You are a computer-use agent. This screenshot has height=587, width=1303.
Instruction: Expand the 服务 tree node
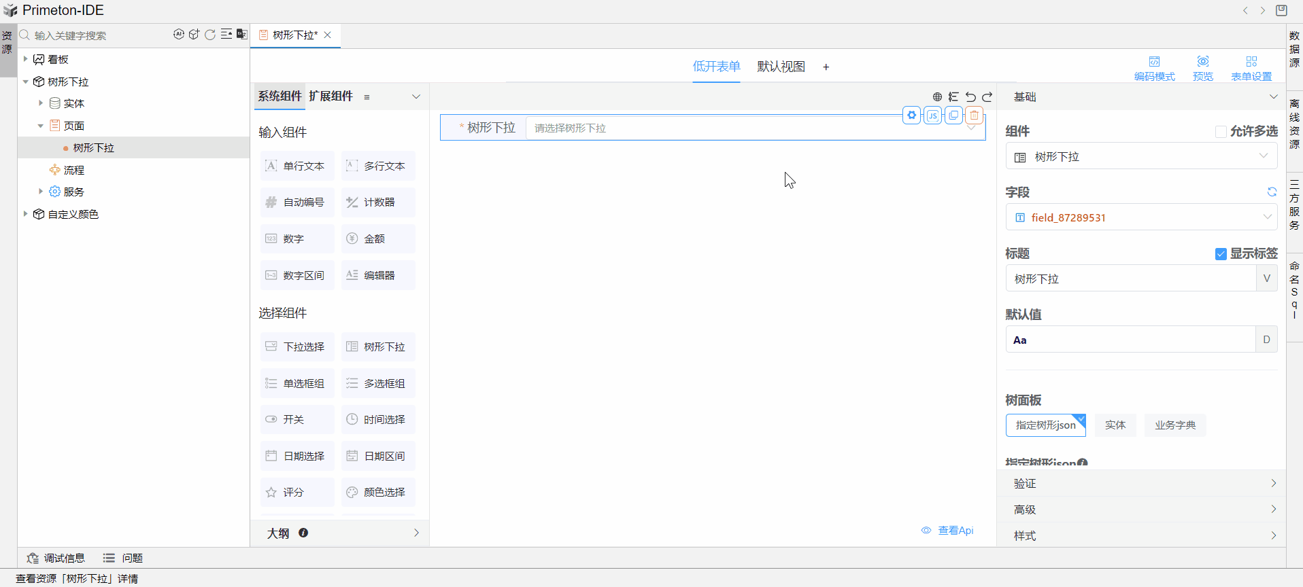(41, 192)
